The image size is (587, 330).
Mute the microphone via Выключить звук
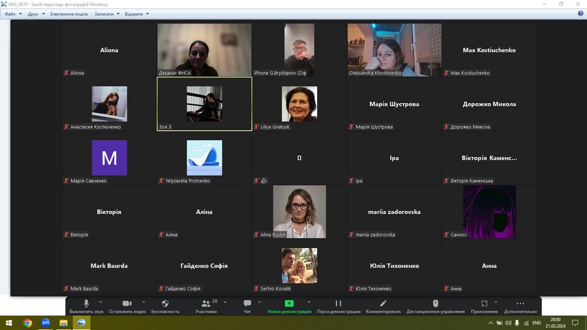coord(86,304)
